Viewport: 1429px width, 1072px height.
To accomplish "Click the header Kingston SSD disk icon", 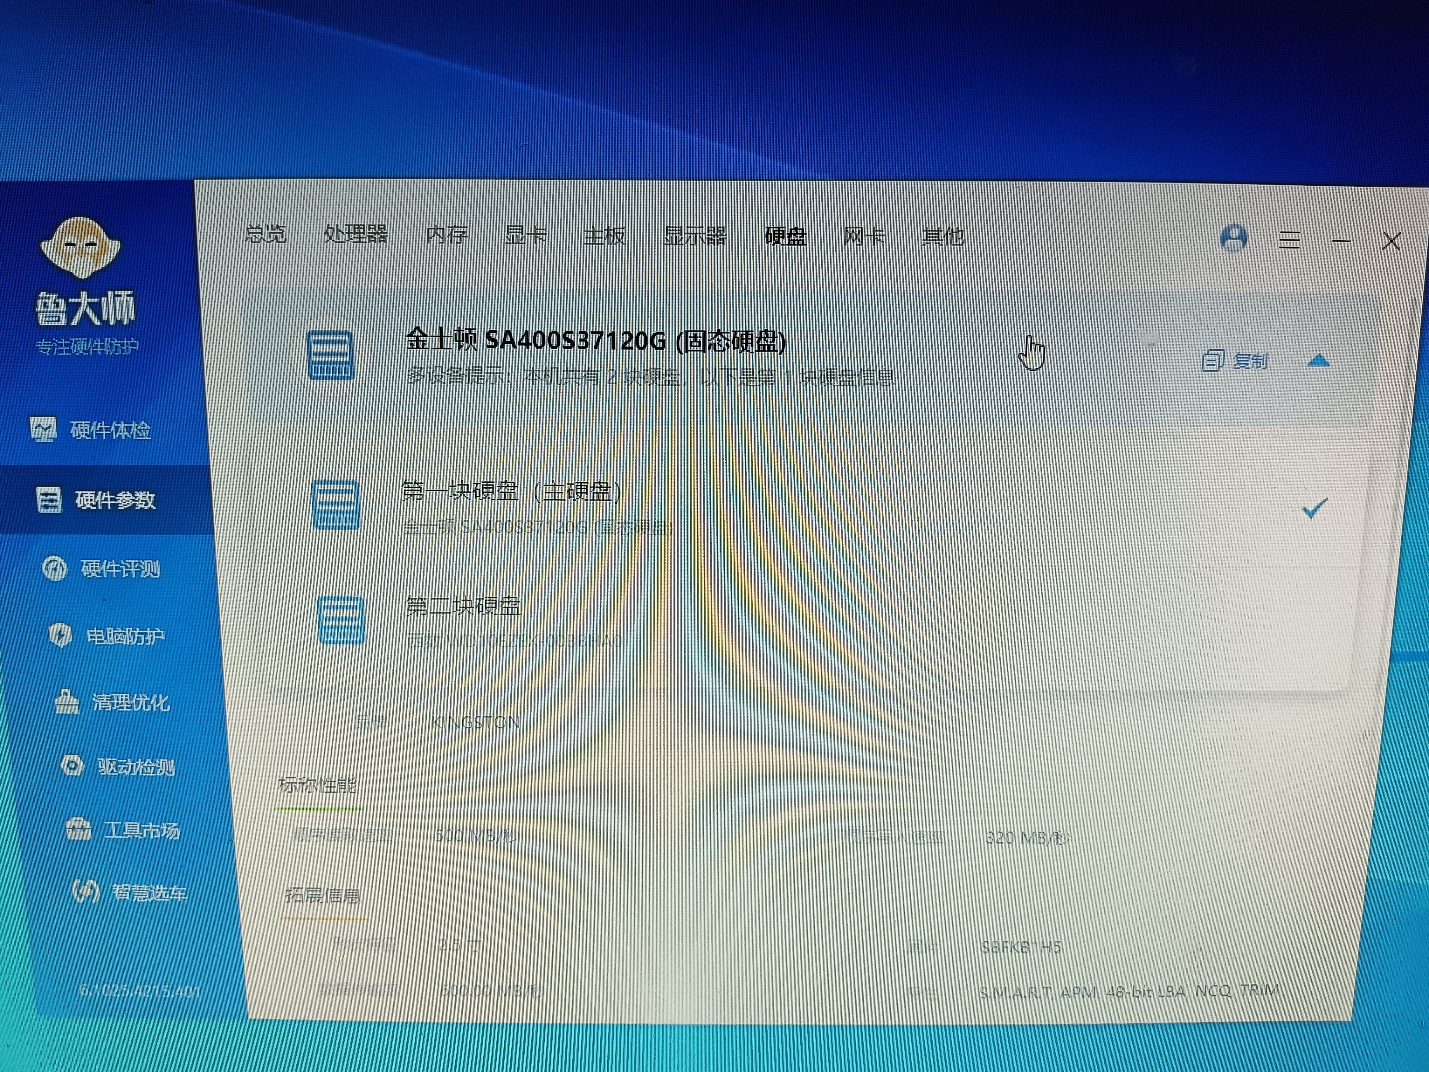I will 330,355.
